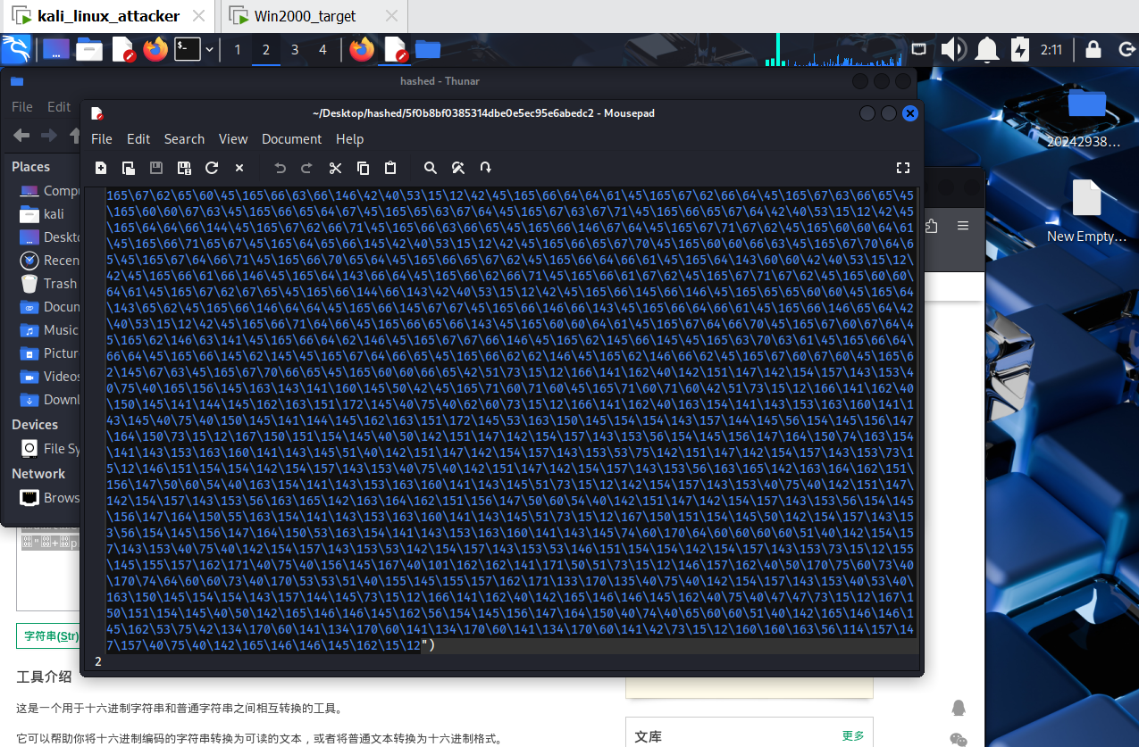Switch to workspace 1
Screen dimensions: 1139x747
pyautogui.click(x=238, y=49)
